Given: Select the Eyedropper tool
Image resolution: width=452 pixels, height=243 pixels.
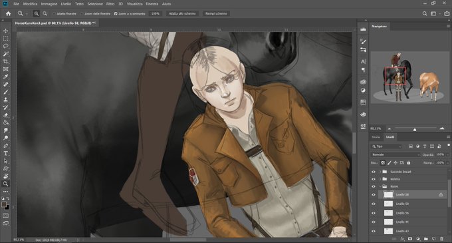Looking at the screenshot, I should click(5, 77).
